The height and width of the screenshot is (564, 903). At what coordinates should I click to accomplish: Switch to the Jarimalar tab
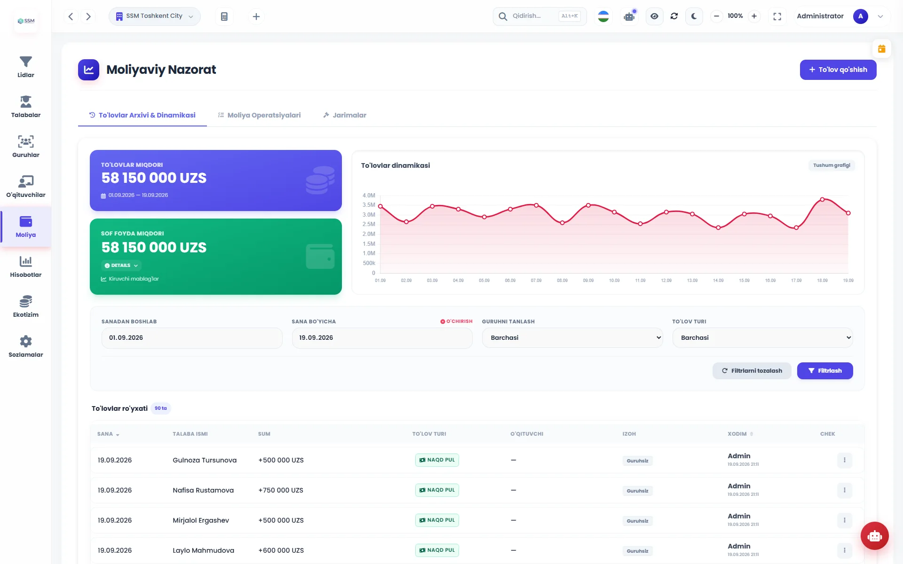click(344, 115)
